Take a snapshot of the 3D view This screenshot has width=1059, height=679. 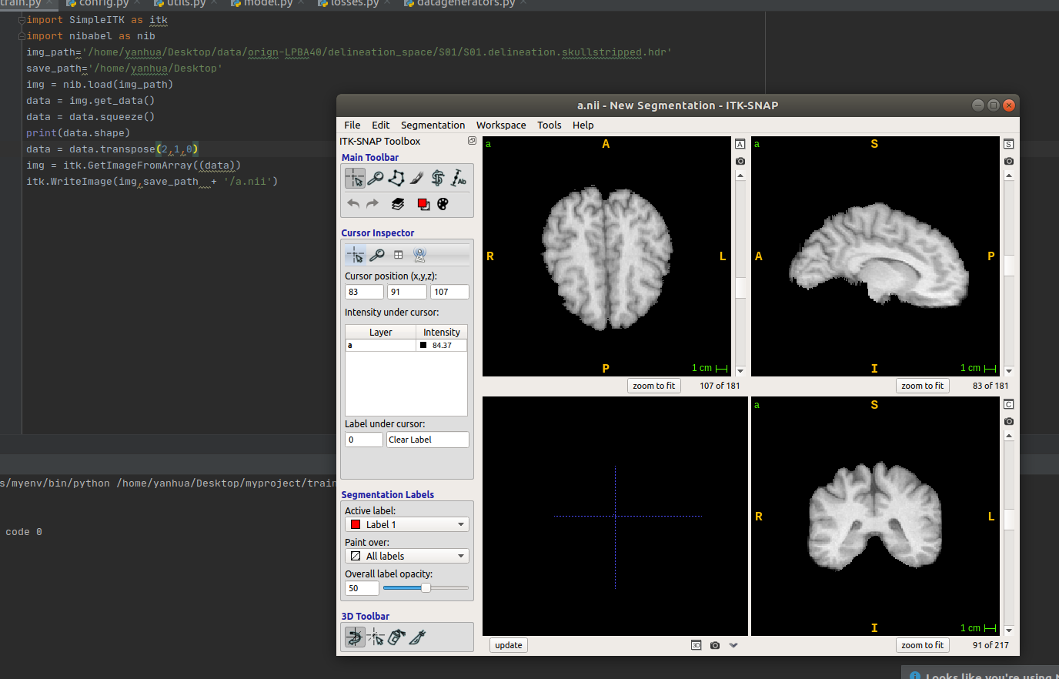pos(715,645)
